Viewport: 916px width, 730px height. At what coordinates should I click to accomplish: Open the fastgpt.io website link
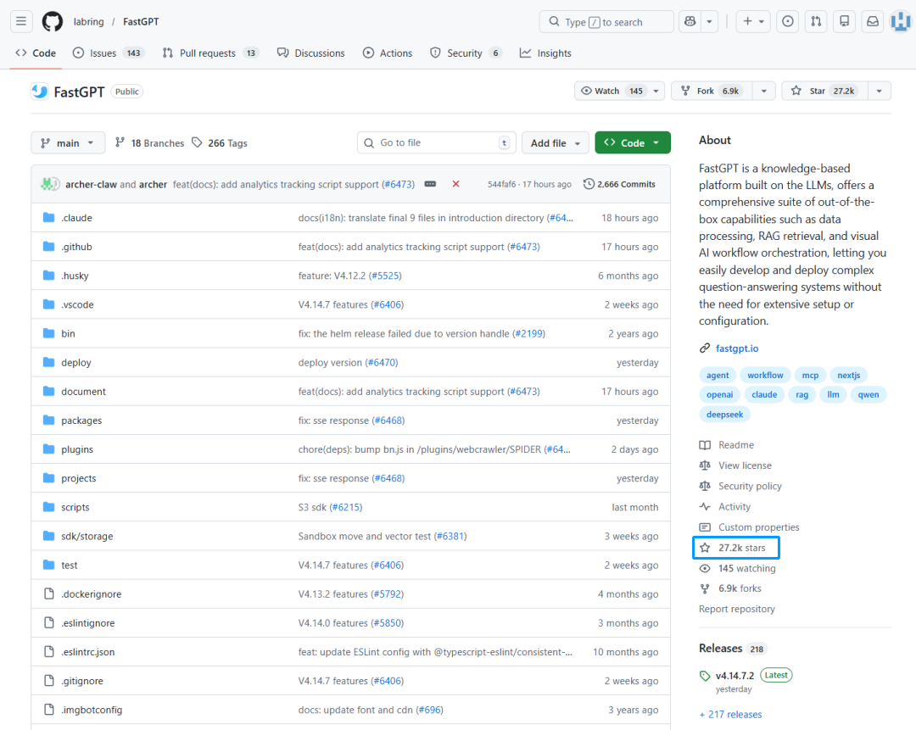pos(736,348)
